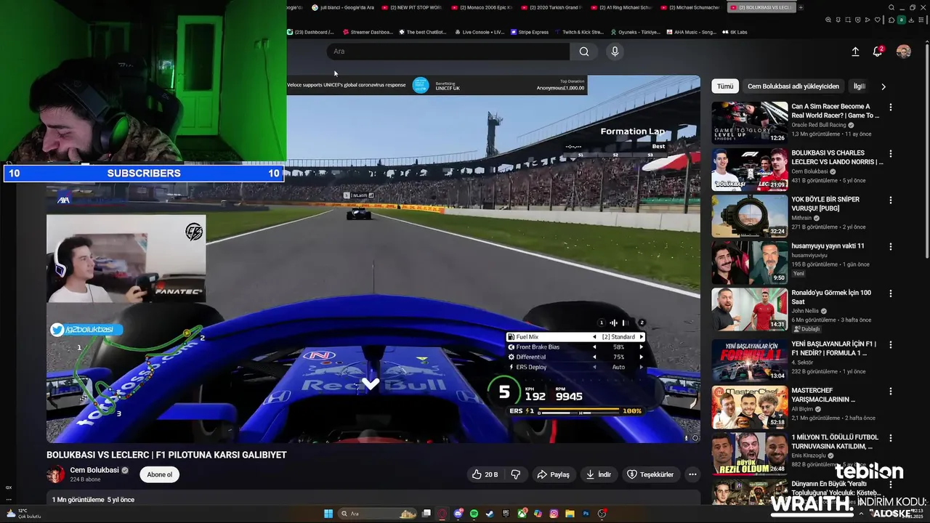
Task: Open Oracle Red Bull Racing channel name
Action: [819, 125]
